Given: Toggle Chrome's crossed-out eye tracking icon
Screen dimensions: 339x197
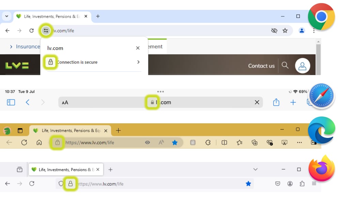Looking at the screenshot, I should coord(274,31).
